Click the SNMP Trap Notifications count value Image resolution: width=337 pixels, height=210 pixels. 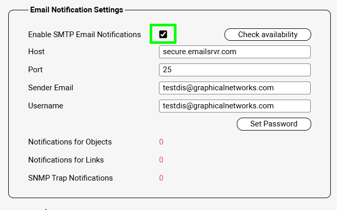click(161, 178)
